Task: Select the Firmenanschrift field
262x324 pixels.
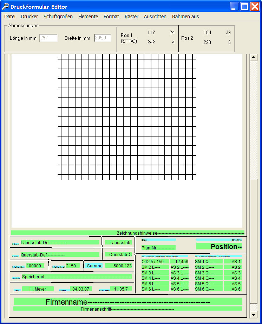Action: pos(127,309)
